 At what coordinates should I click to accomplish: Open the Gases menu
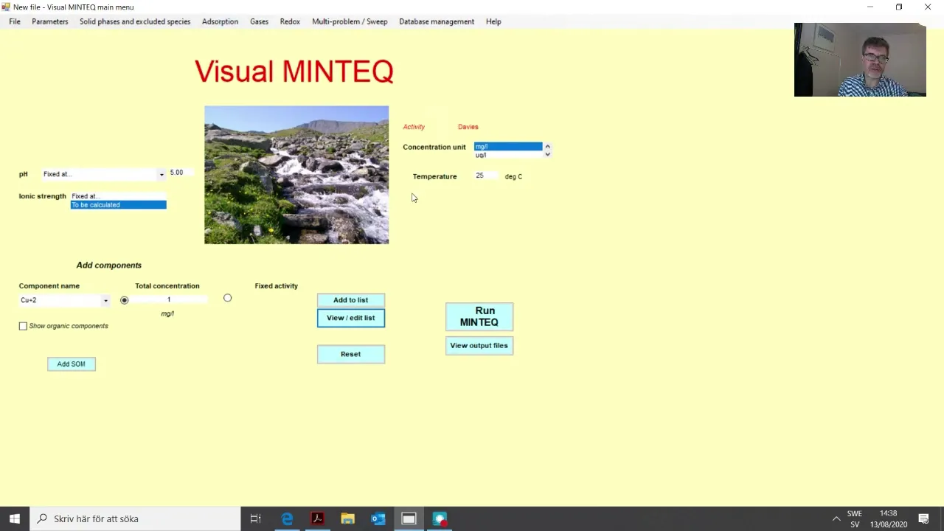pyautogui.click(x=259, y=21)
